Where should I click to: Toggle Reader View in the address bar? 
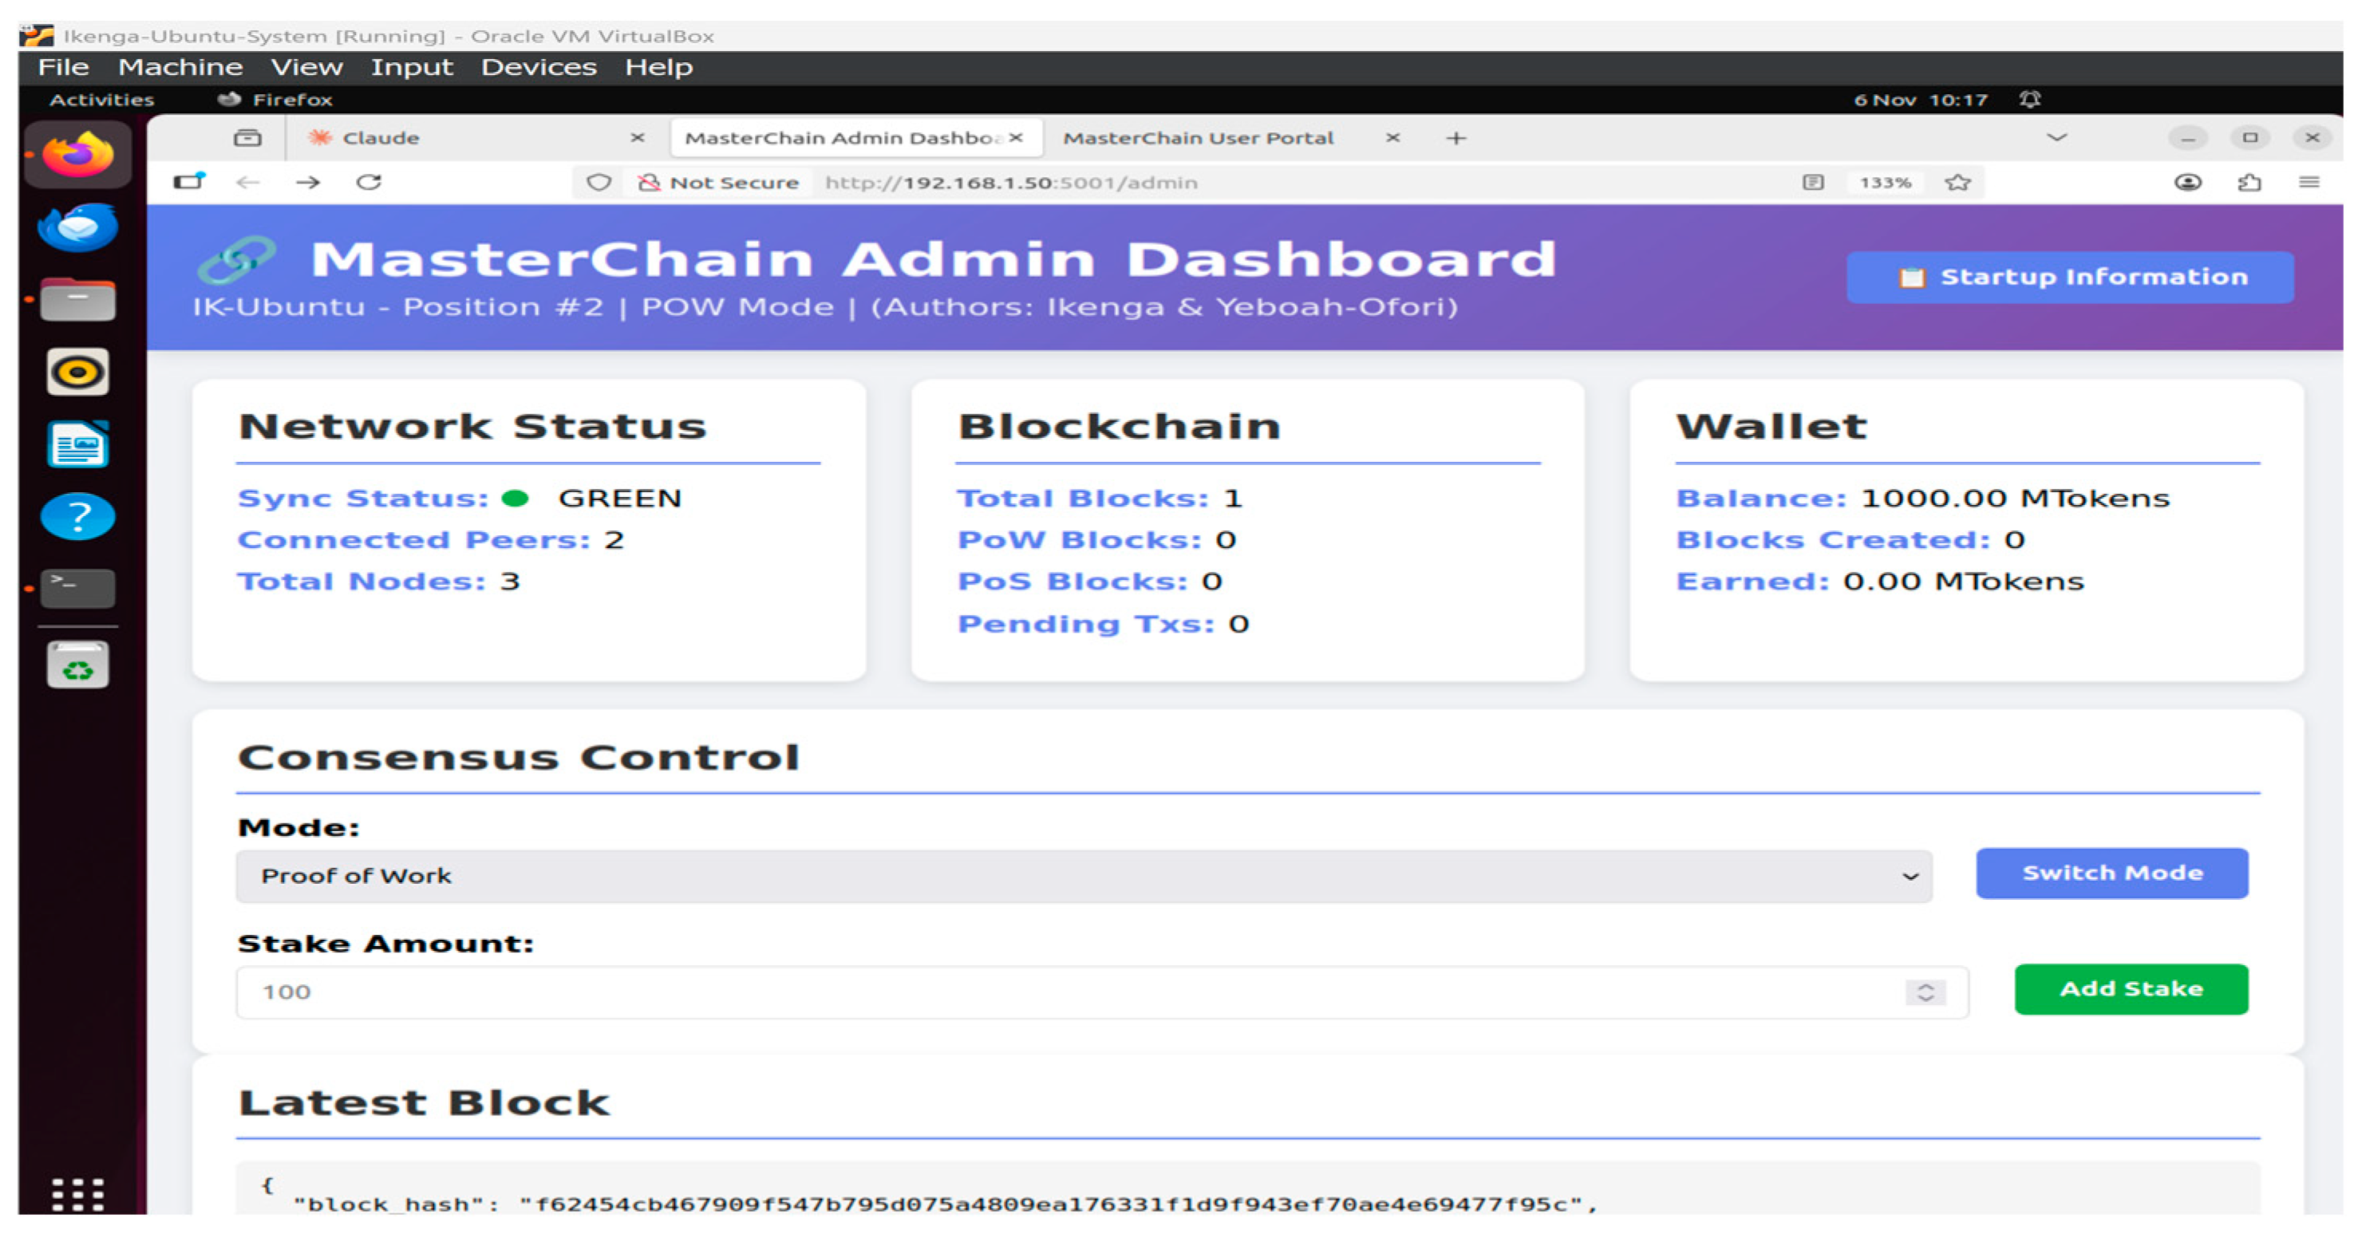point(1813,183)
